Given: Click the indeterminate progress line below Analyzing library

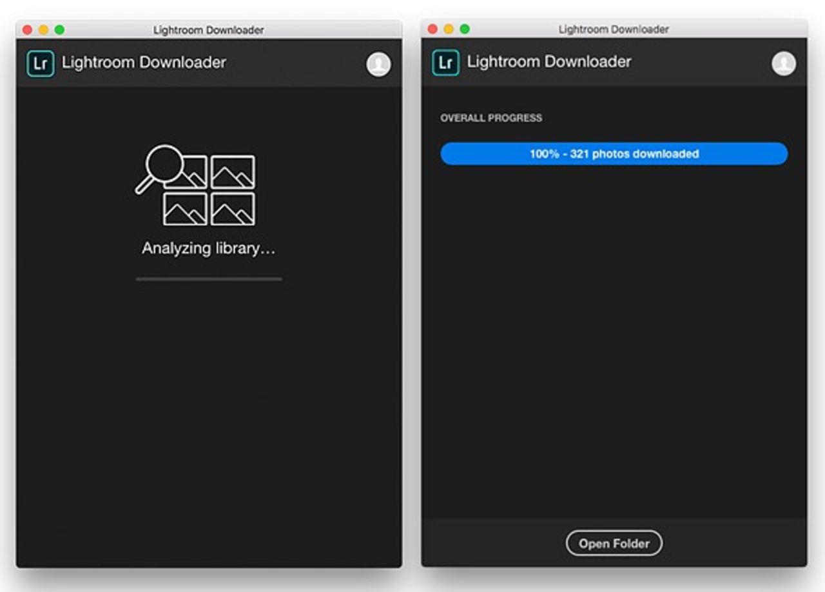Looking at the screenshot, I should coord(209,279).
